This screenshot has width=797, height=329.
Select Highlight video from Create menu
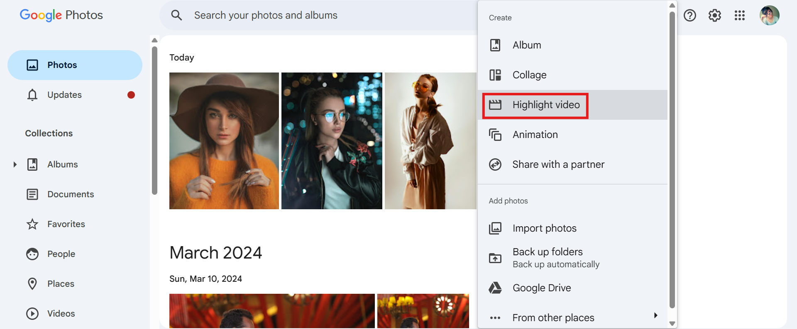coord(545,105)
